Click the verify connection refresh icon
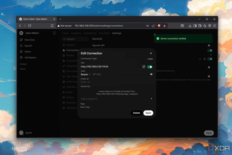The image size is (232, 155). tap(144, 67)
